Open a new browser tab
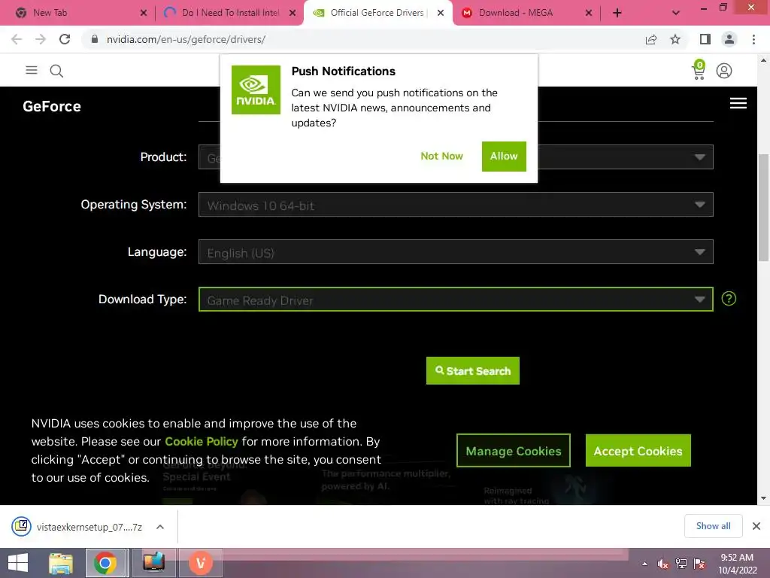Screen dimensions: 770x578 tap(617, 13)
